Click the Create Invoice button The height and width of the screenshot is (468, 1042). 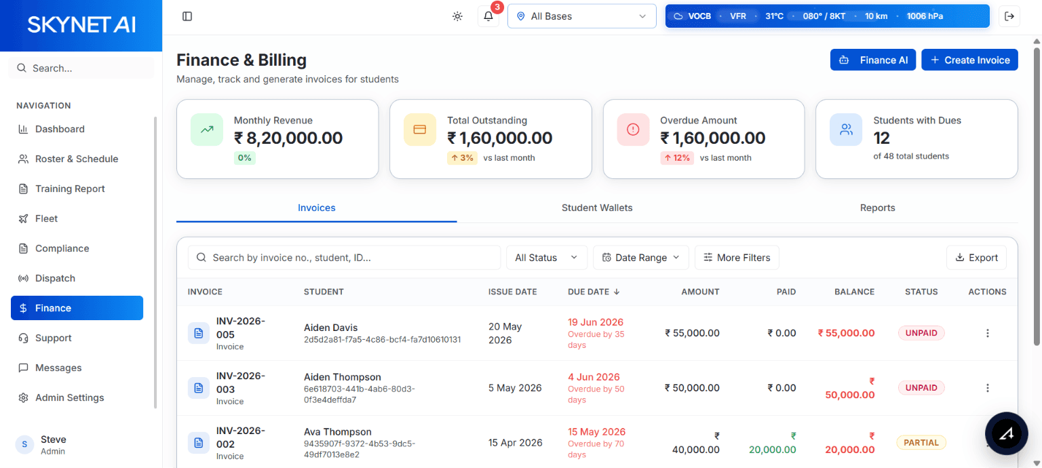969,60
